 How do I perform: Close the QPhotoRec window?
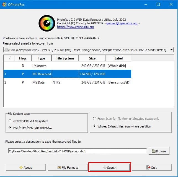171,4
